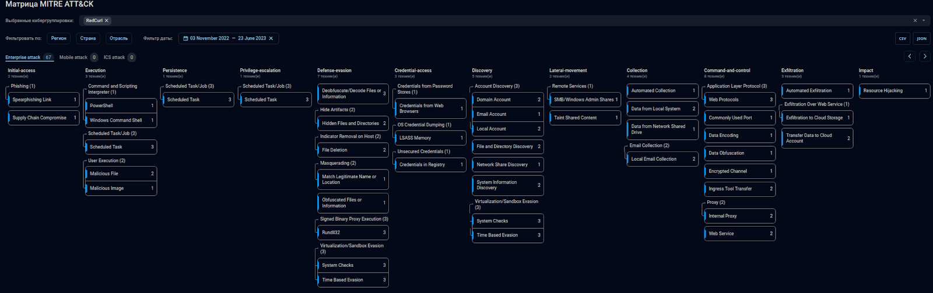Click inside the selected groups input field
933x293 pixels.
coord(466,20)
